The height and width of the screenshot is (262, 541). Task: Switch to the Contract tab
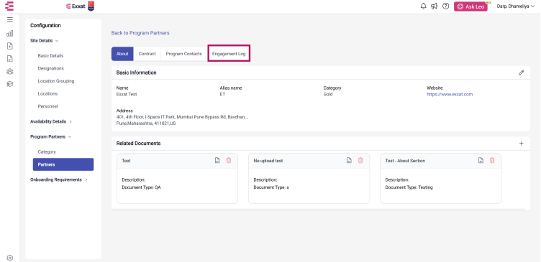coord(147,54)
